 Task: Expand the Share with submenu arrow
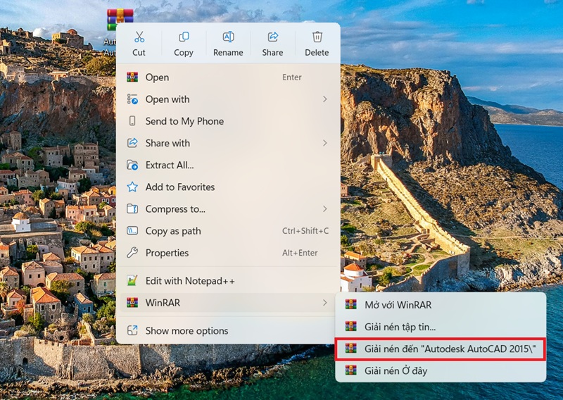(324, 143)
